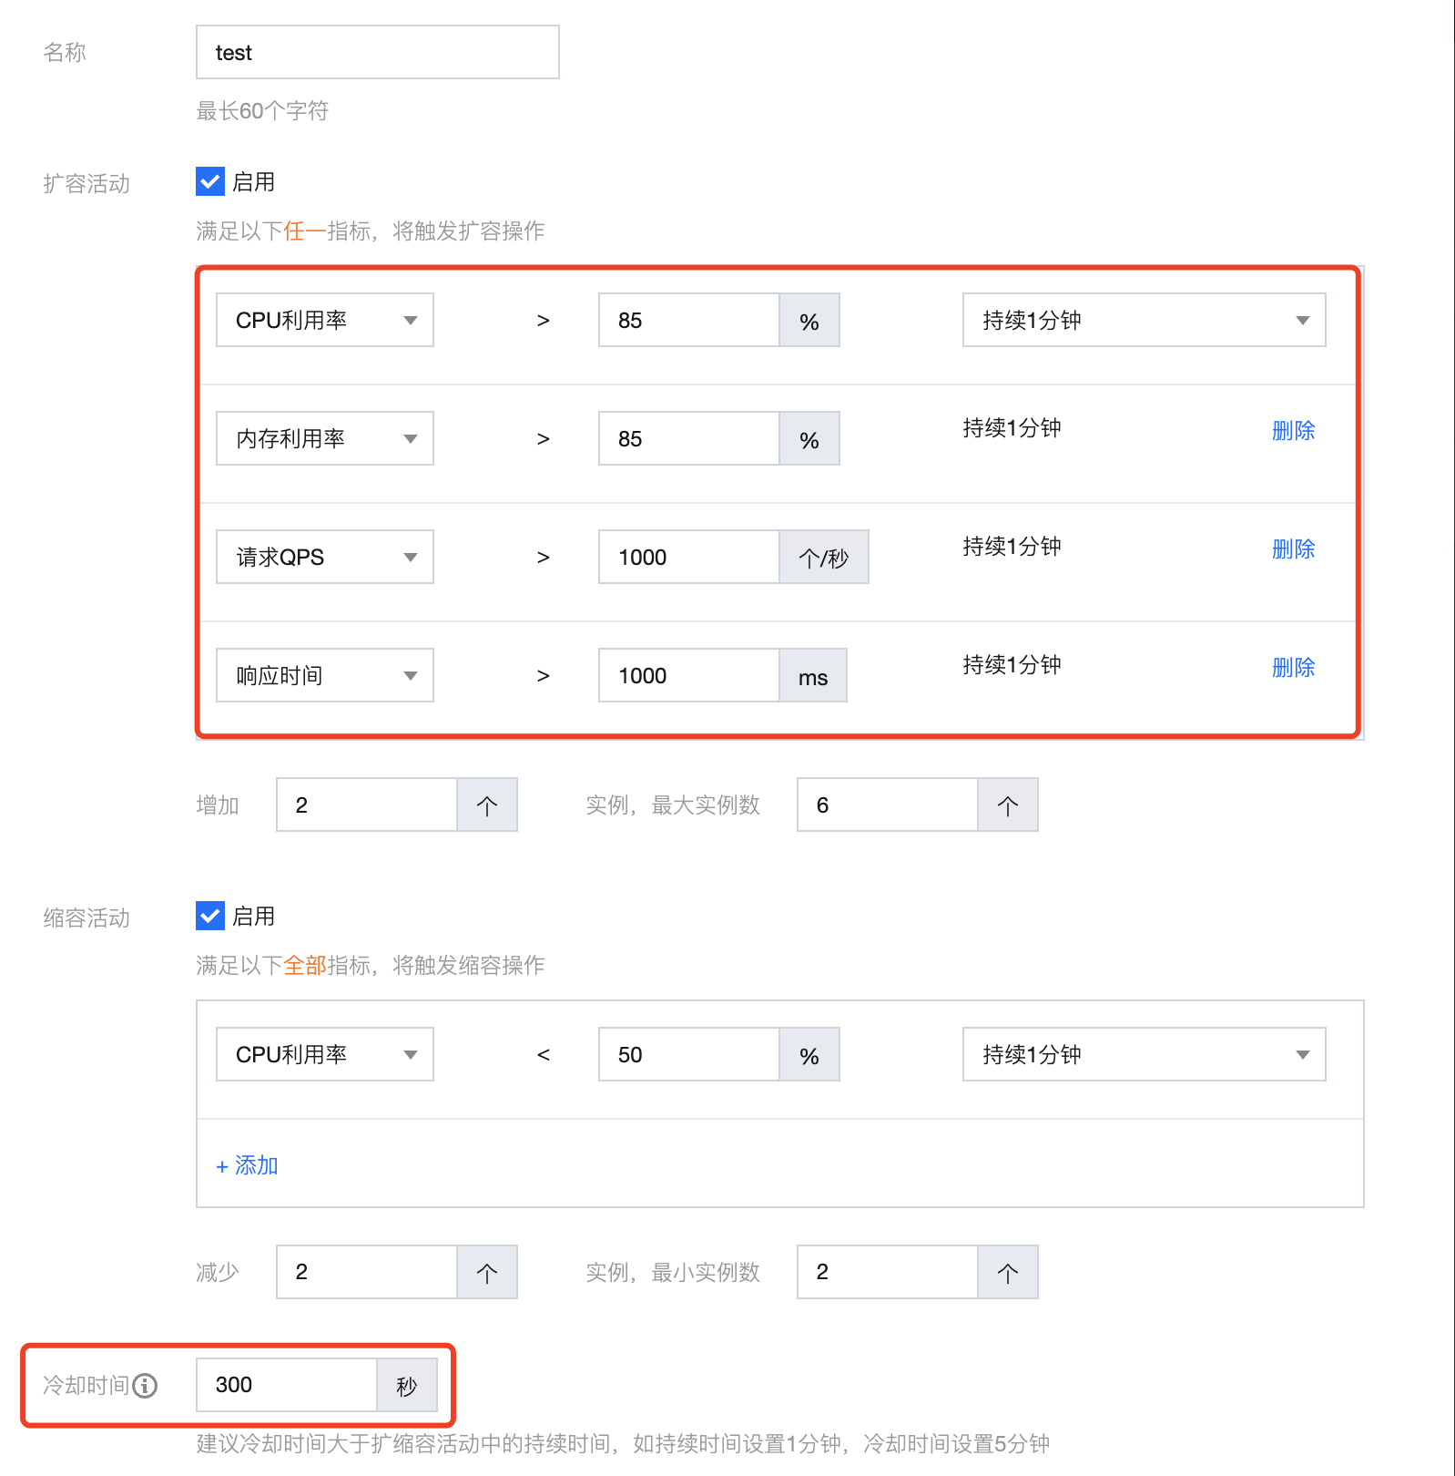Click the 个 unit label beside 增加 field
Viewport: 1455px width, 1476px height.
[487, 805]
